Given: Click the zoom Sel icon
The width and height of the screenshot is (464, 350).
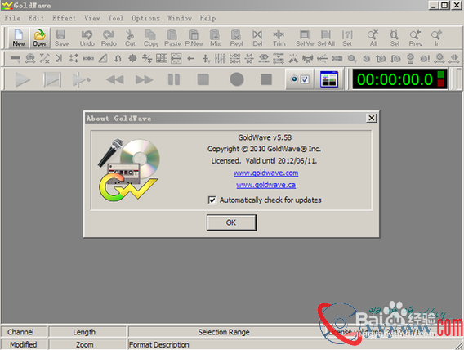Looking at the screenshot, I should coord(395,38).
